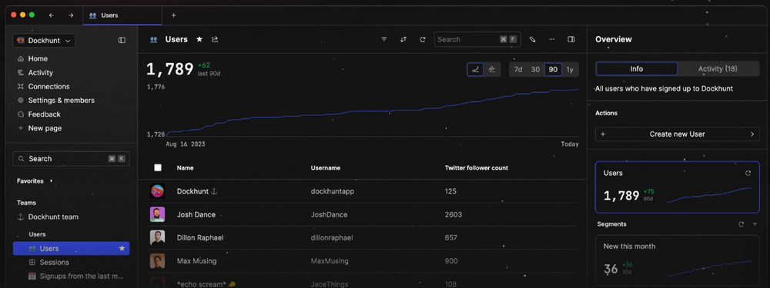
Task: Select the Users item in sidebar tree
Action: (71, 249)
